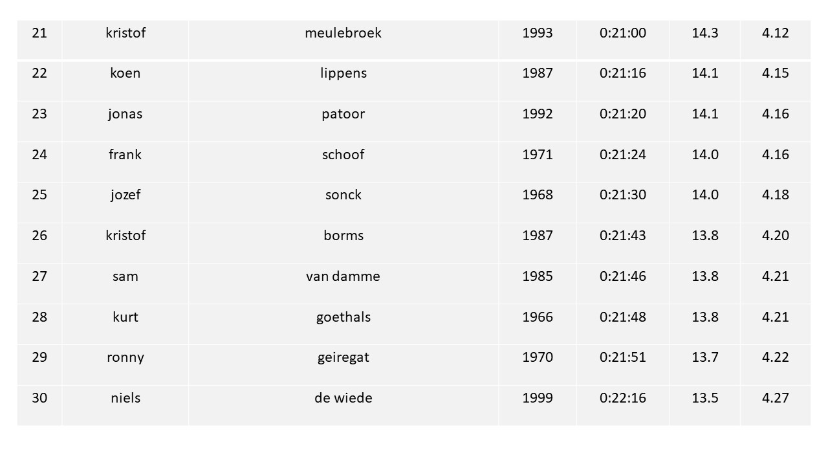The height and width of the screenshot is (466, 828).
Task: Click the birth year 1970
Action: tap(538, 357)
